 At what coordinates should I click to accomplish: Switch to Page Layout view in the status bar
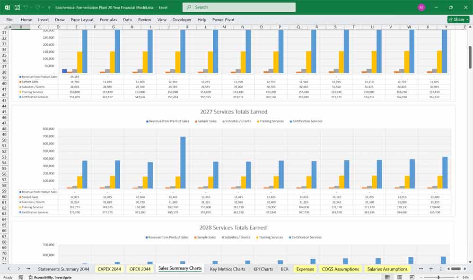point(400,277)
